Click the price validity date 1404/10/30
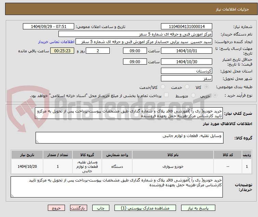This screenshot has height=217, width=258. point(187,62)
